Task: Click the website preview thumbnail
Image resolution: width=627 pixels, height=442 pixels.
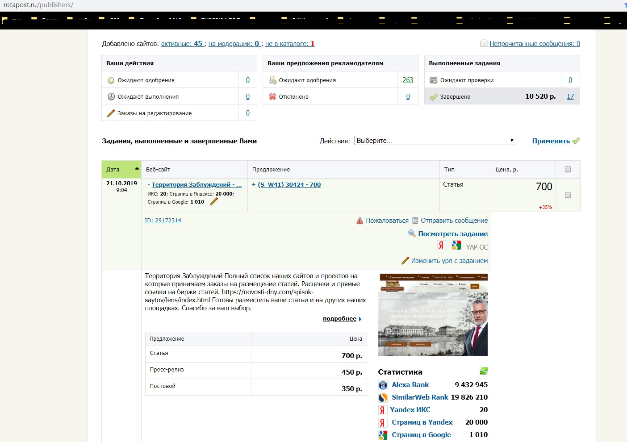Action: coord(433,315)
